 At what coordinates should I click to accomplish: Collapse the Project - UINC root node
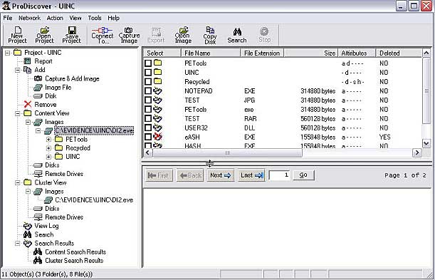click(8, 53)
